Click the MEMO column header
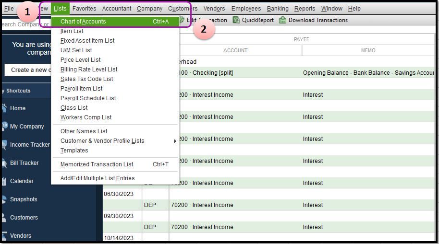The height and width of the screenshot is (244, 439). pos(368,51)
